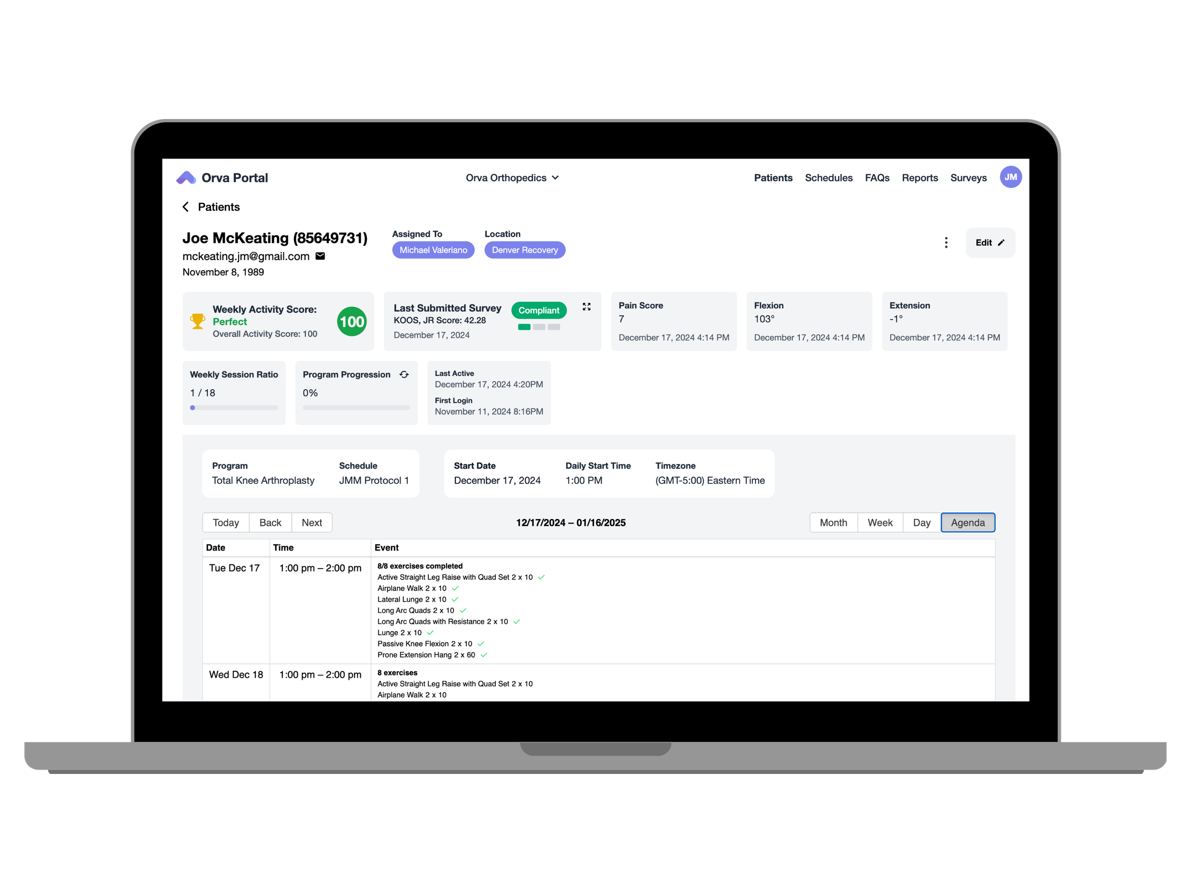Click the gold trophy icon
Image resolution: width=1191 pixels, height=893 pixels.
[x=198, y=321]
